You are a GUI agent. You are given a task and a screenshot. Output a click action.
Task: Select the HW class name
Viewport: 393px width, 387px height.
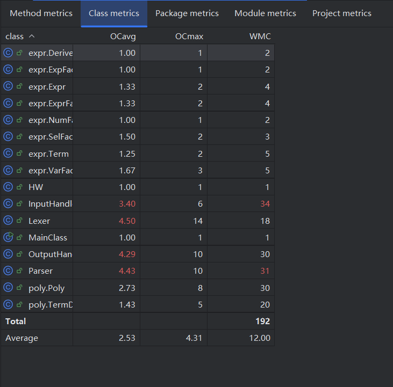pyautogui.click(x=36, y=187)
